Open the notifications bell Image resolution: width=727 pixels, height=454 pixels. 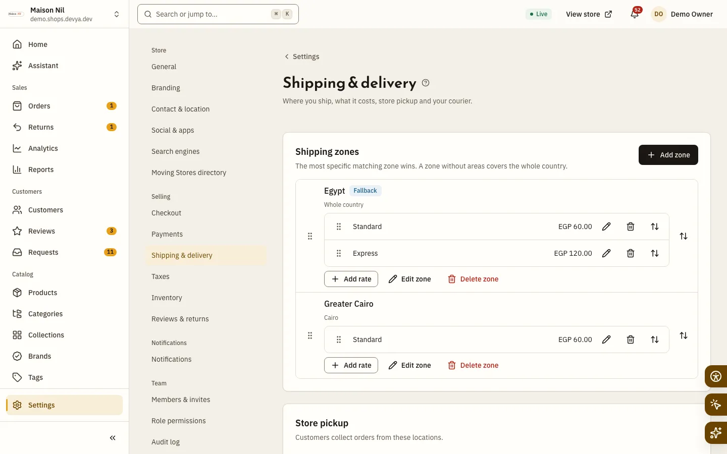(635, 14)
